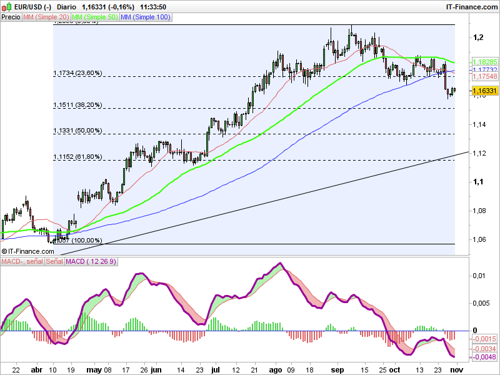500x375 pixels.
Task: Click the green 1,18285 price tag
Action: pyautogui.click(x=485, y=62)
